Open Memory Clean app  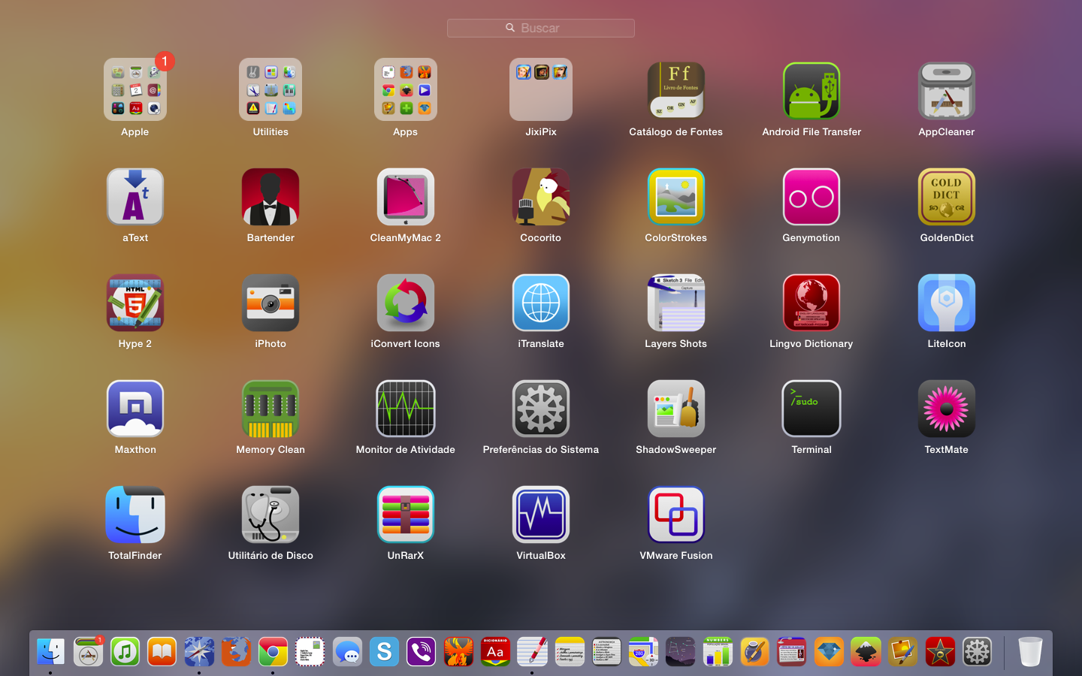coord(270,409)
